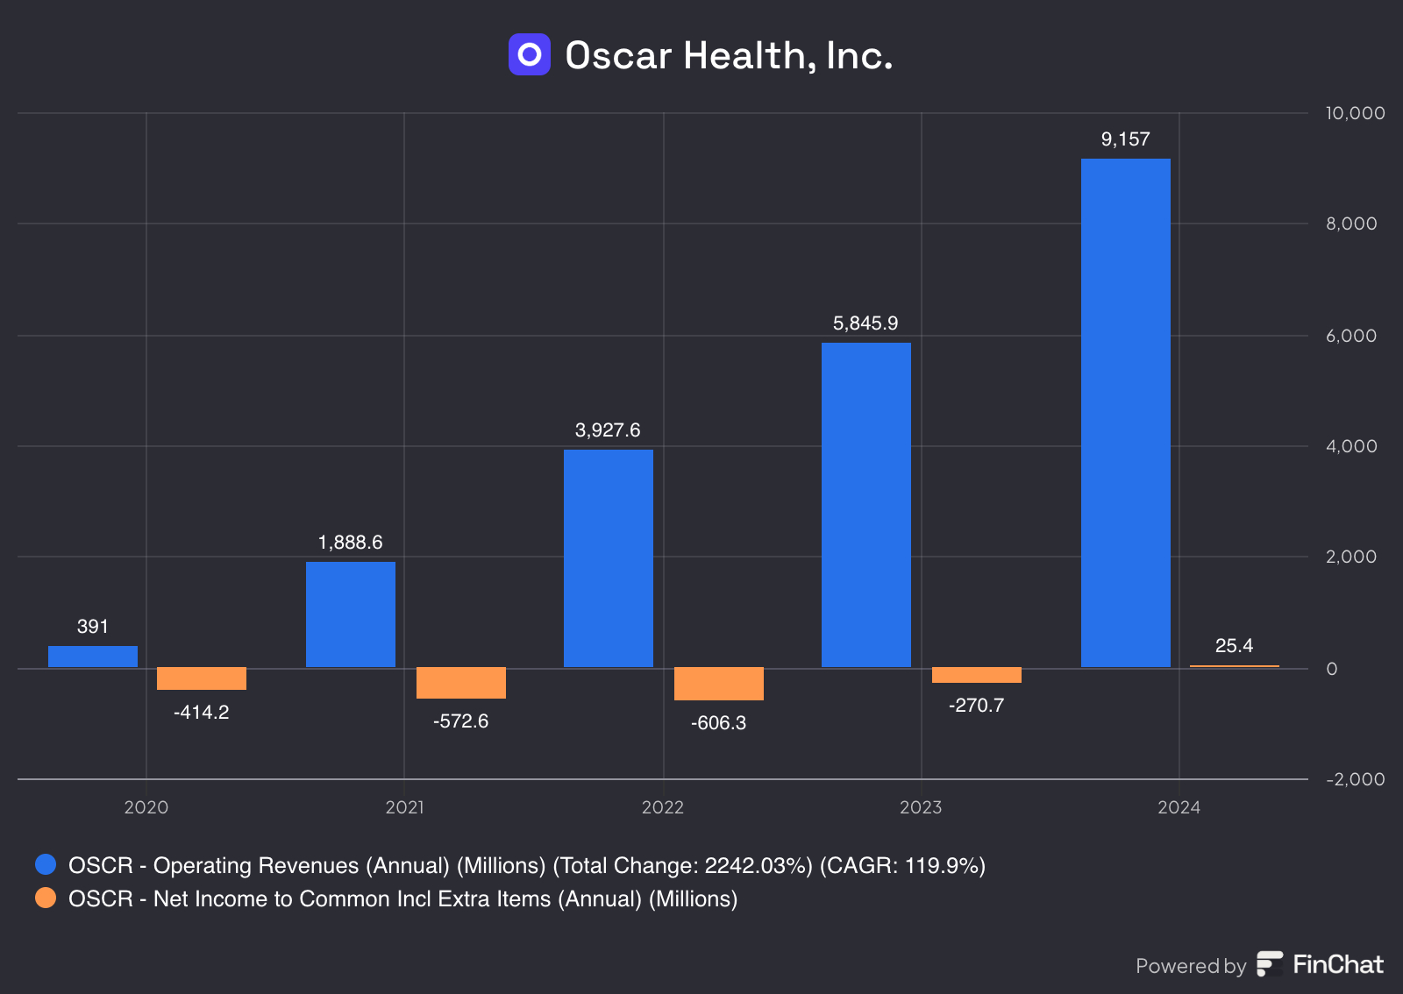Click the -414.2 data label
This screenshot has width=1403, height=994.
(x=202, y=713)
